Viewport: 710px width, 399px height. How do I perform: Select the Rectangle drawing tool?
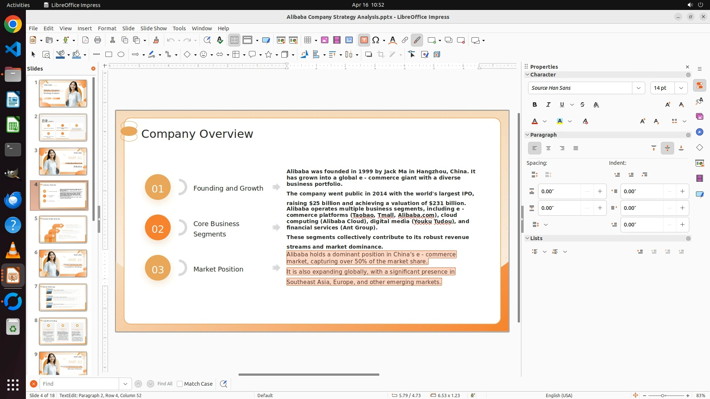108,55
